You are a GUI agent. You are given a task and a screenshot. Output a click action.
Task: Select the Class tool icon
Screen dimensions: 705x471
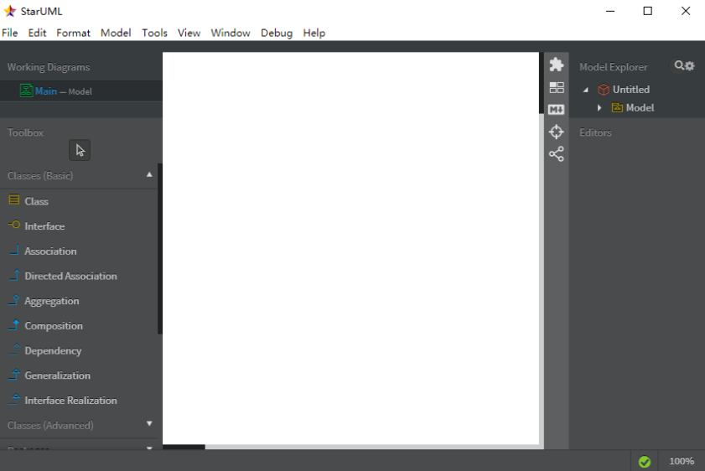pyautogui.click(x=14, y=200)
